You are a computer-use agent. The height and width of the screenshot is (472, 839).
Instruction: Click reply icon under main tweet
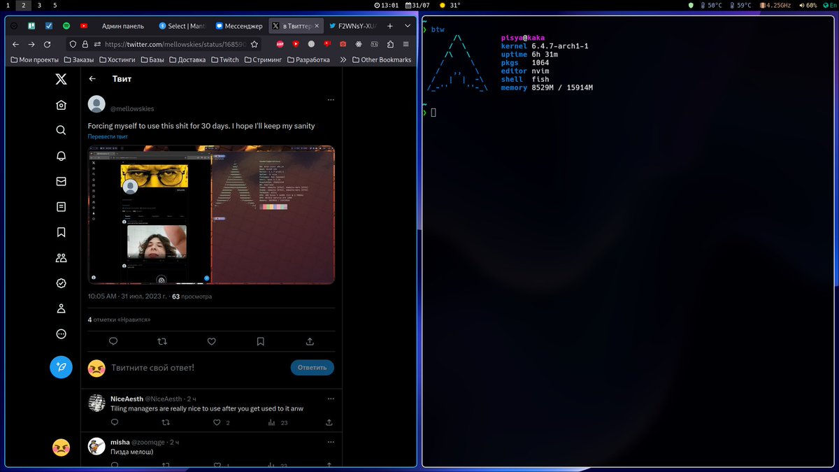113,341
